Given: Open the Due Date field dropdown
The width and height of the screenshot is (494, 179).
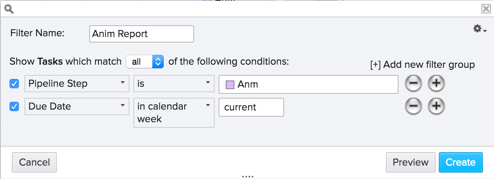Looking at the screenshot, I should click(x=77, y=106).
